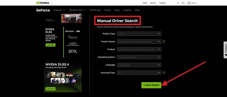Click the Styx game logo

pyautogui.click(x=73, y=51)
